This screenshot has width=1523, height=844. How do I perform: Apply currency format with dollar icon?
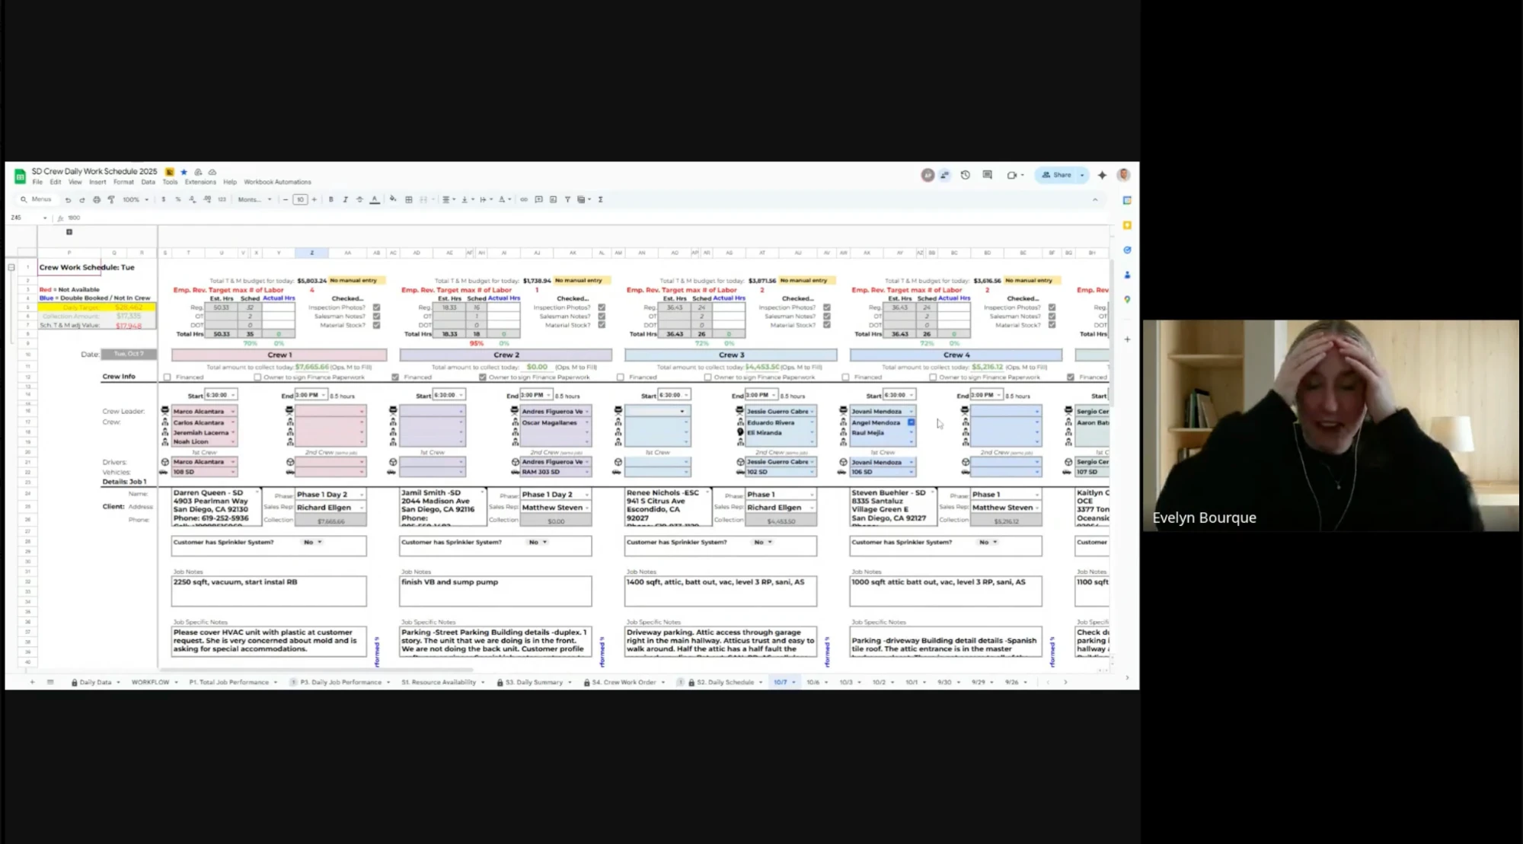click(x=163, y=199)
